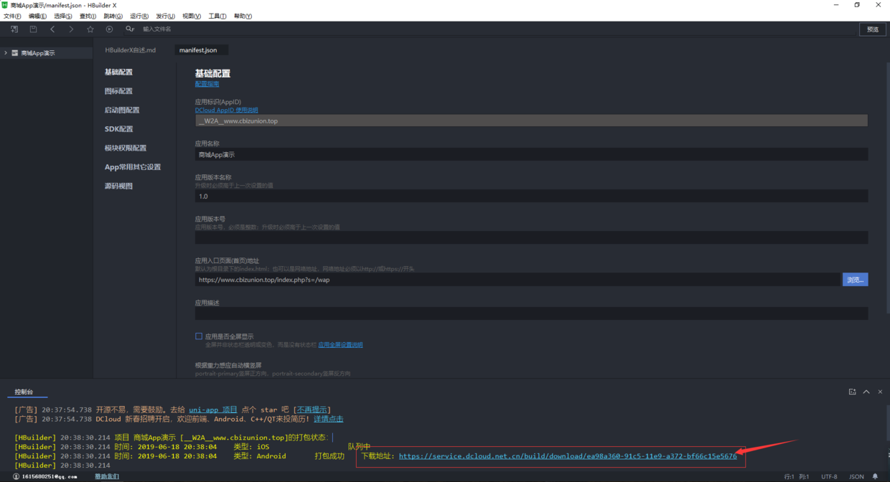Image resolution: width=890 pixels, height=482 pixels.
Task: Click the 浏览... browse button
Action: pos(855,280)
